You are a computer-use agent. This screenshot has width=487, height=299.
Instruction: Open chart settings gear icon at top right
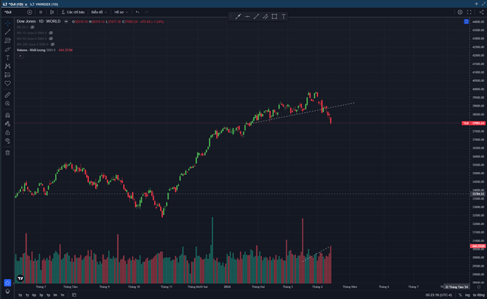460,12
